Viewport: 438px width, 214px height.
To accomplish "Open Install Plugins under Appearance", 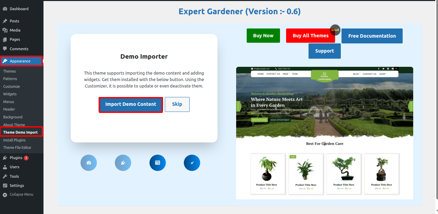I will (x=15, y=140).
